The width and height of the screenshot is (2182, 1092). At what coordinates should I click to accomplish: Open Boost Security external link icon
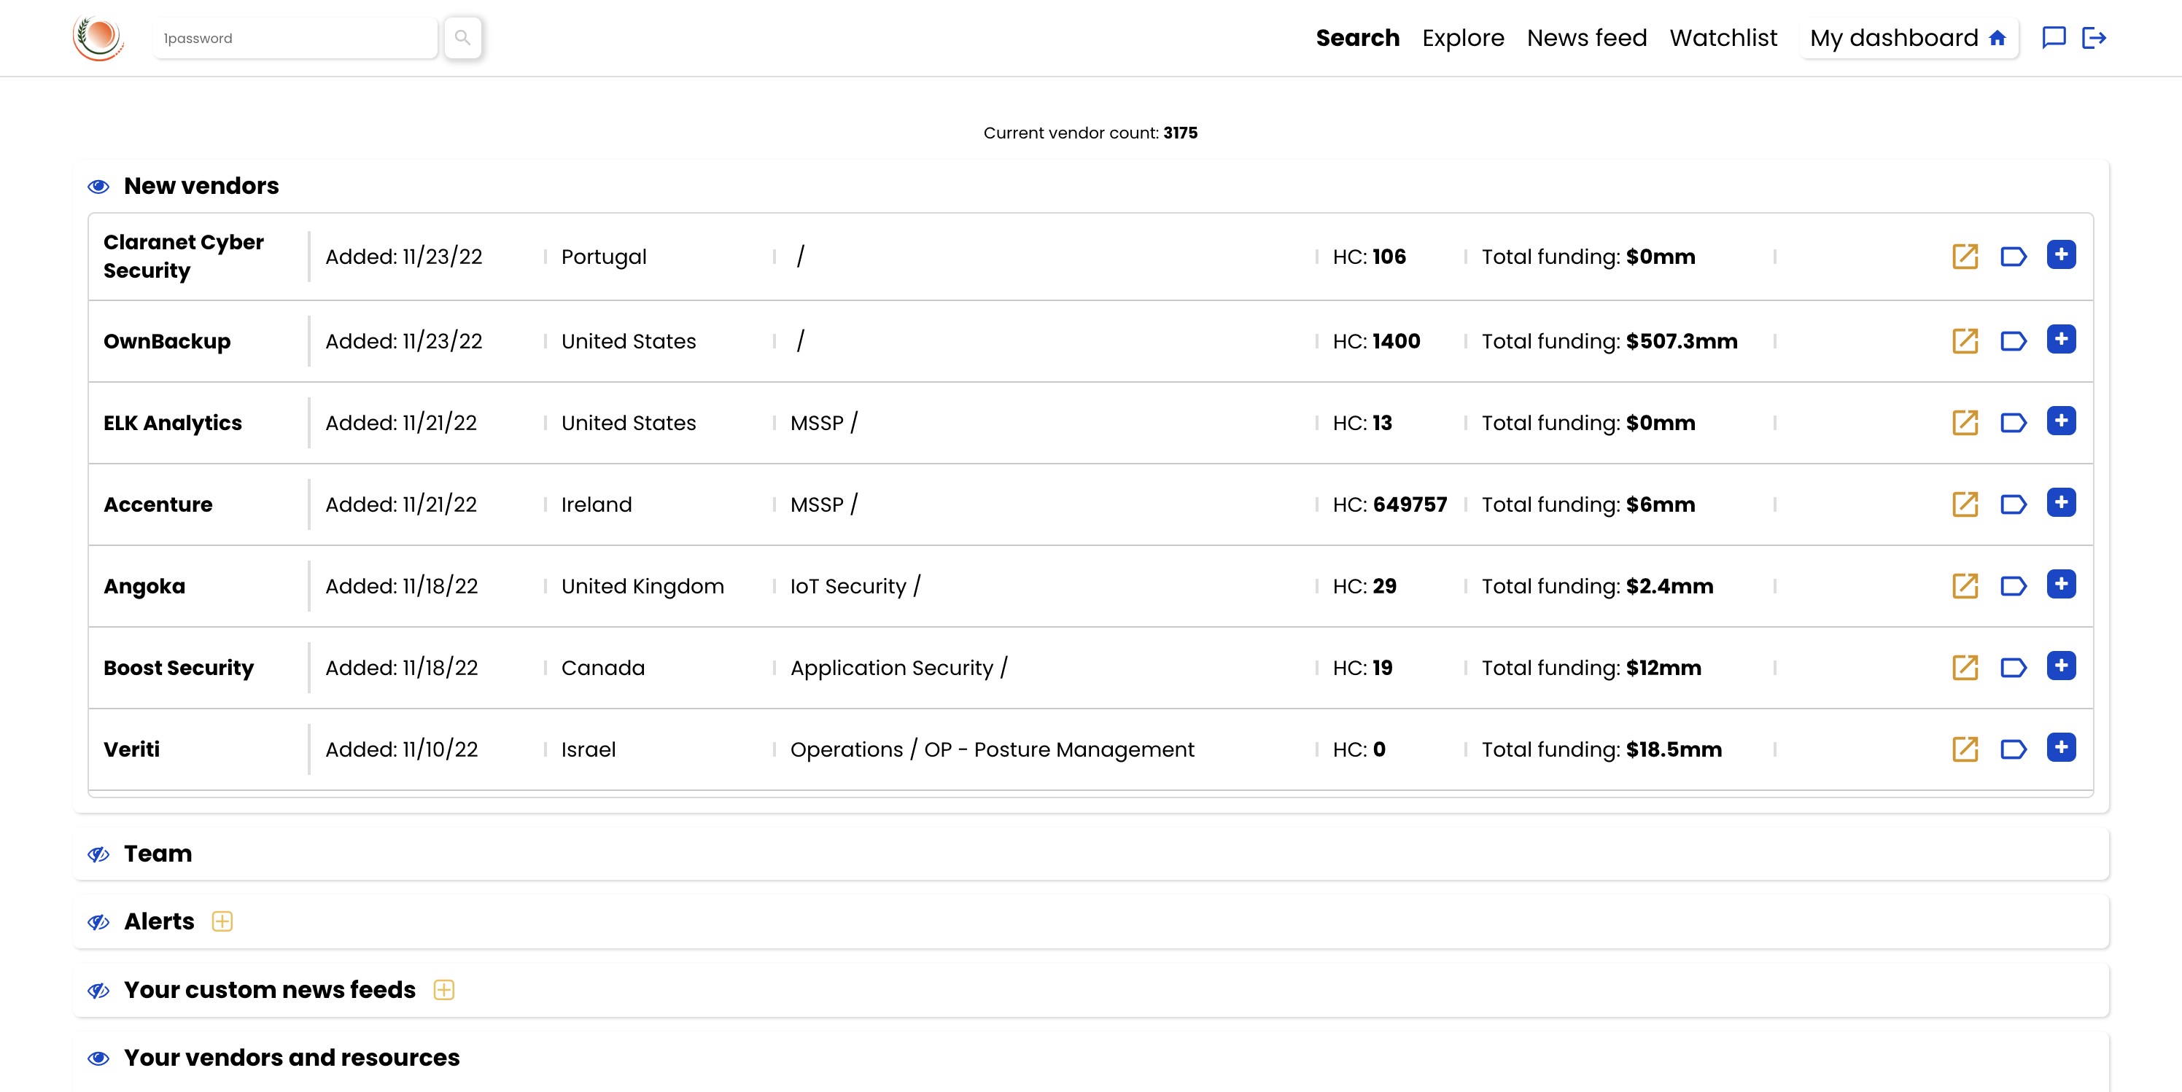point(1965,668)
